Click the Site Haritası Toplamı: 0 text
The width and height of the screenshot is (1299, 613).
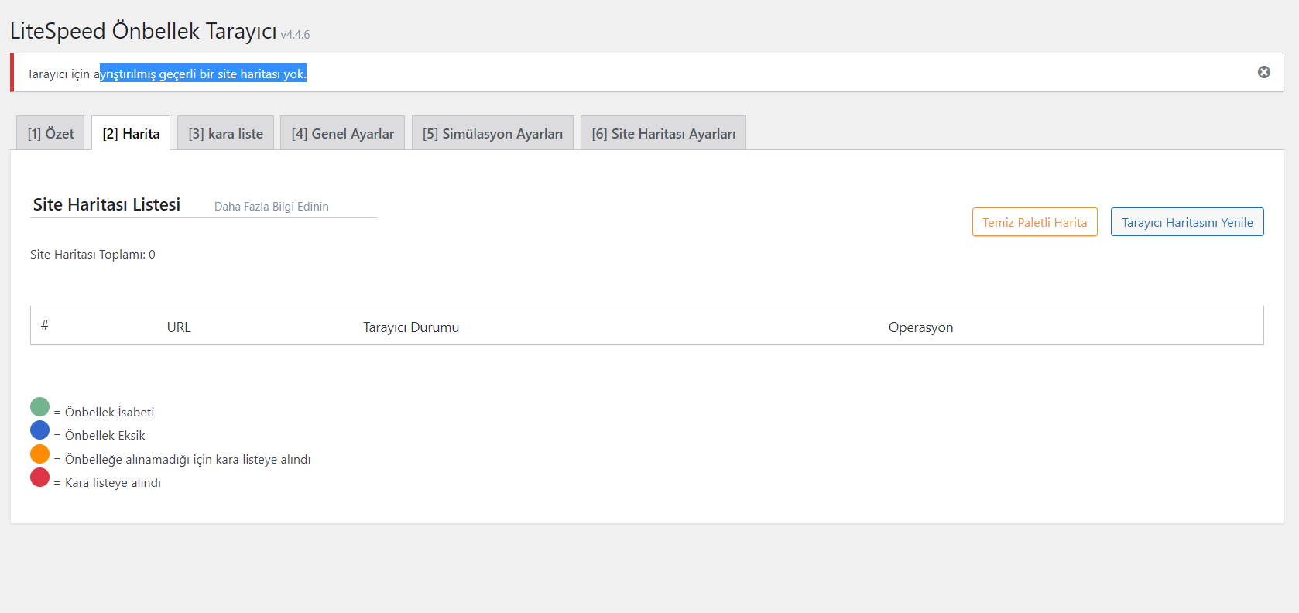pos(93,254)
